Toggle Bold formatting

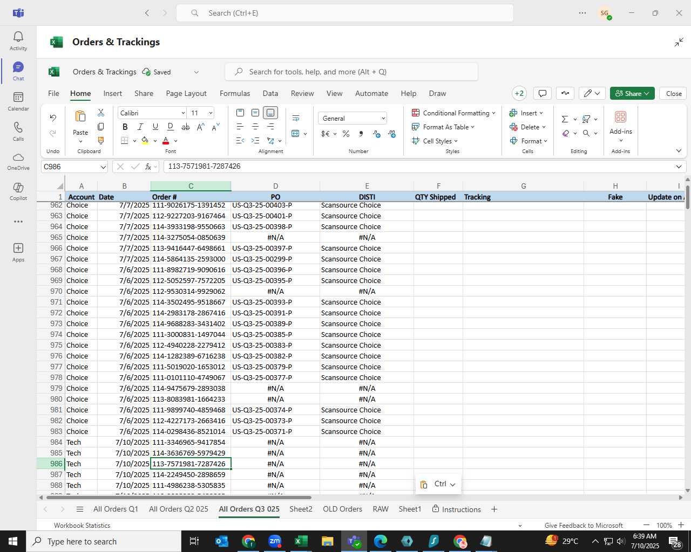click(125, 127)
